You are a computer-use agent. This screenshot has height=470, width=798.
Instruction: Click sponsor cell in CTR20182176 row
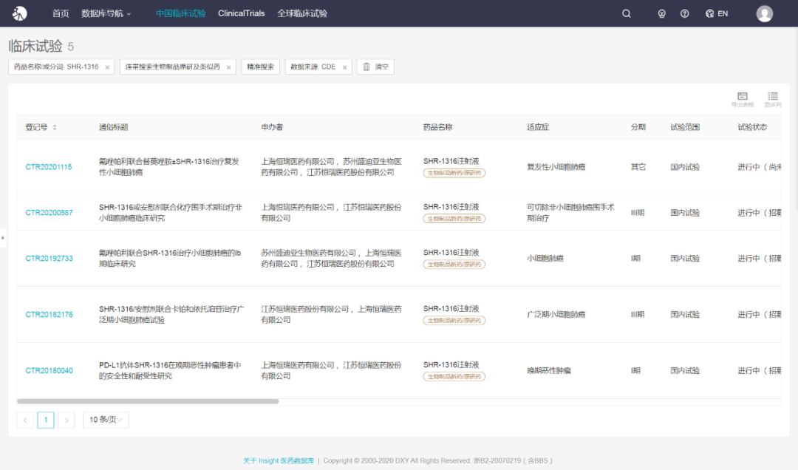(331, 315)
